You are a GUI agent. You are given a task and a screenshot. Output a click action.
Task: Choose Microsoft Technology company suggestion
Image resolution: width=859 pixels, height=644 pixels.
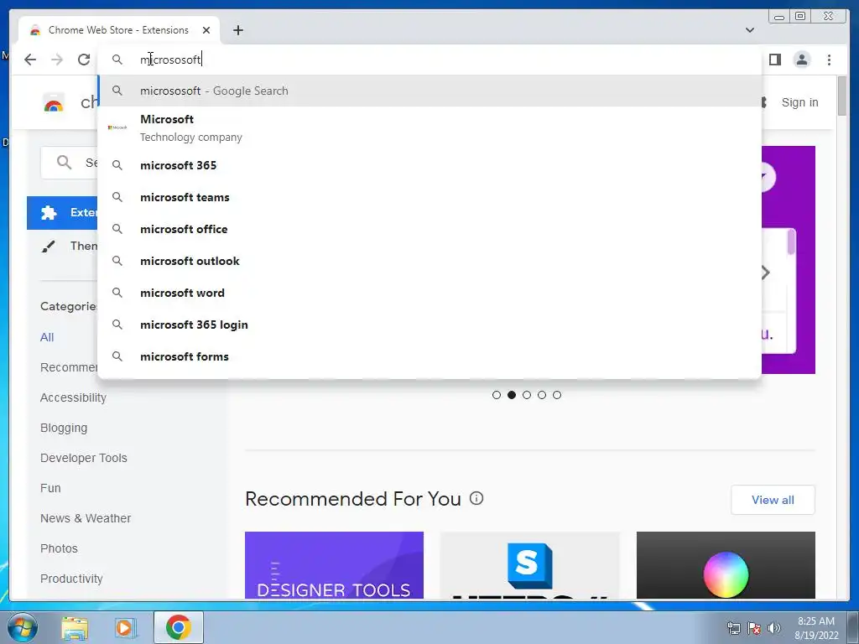(429, 127)
